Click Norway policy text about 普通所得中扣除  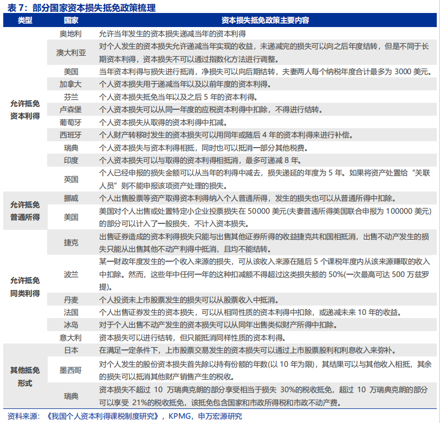tap(247, 199)
